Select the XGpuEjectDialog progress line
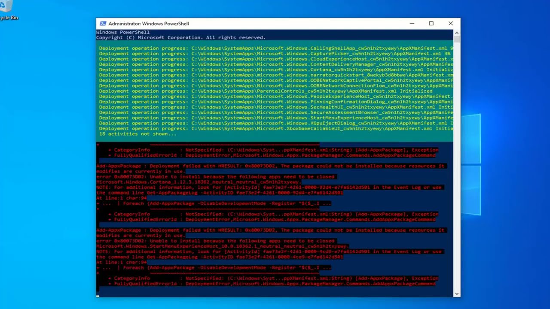This screenshot has height=309, width=550. [x=276, y=123]
